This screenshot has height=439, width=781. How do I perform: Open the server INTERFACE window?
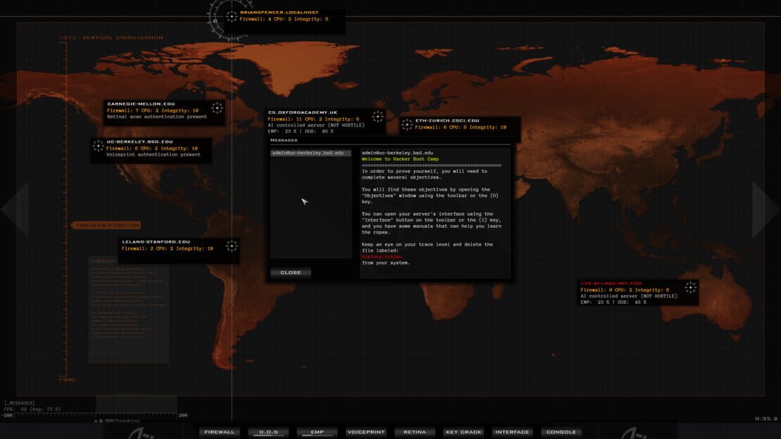click(x=512, y=432)
